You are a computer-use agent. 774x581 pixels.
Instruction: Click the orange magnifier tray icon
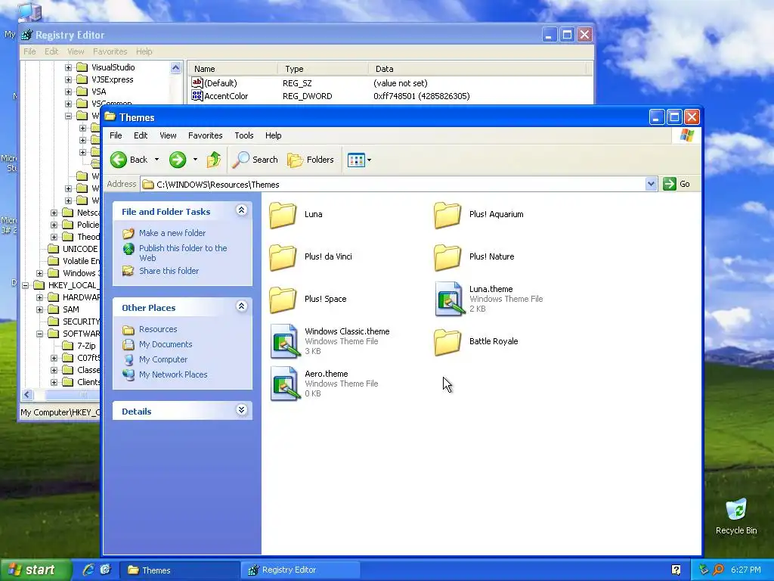pyautogui.click(x=718, y=570)
